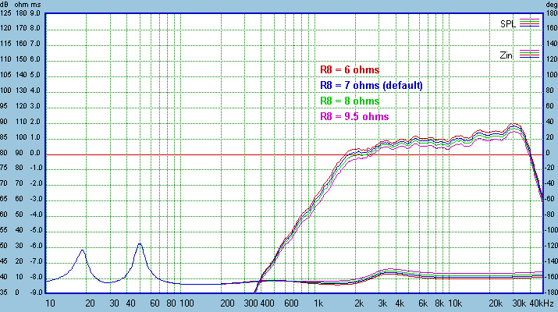
Task: Pick the magenta 'R8 = 9.5 ohms' label
Action: 354,116
